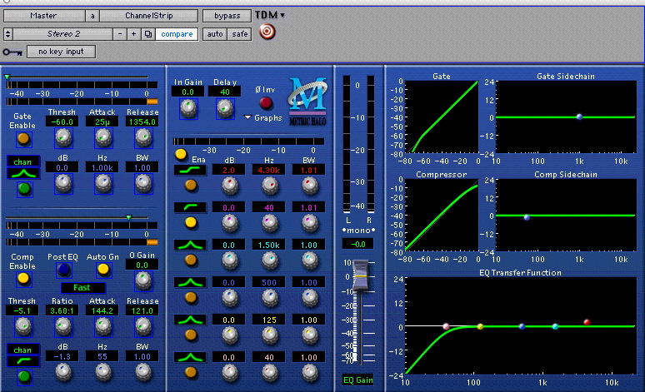Click the compressor threshold slider marker
The height and width of the screenshot is (392, 645).
point(129,217)
